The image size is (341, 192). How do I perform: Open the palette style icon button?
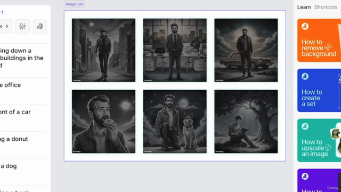tap(40, 27)
